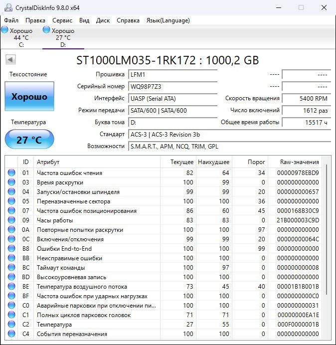336x345 pixels.
Task: Open the Файл menu
Action: pos(11,20)
